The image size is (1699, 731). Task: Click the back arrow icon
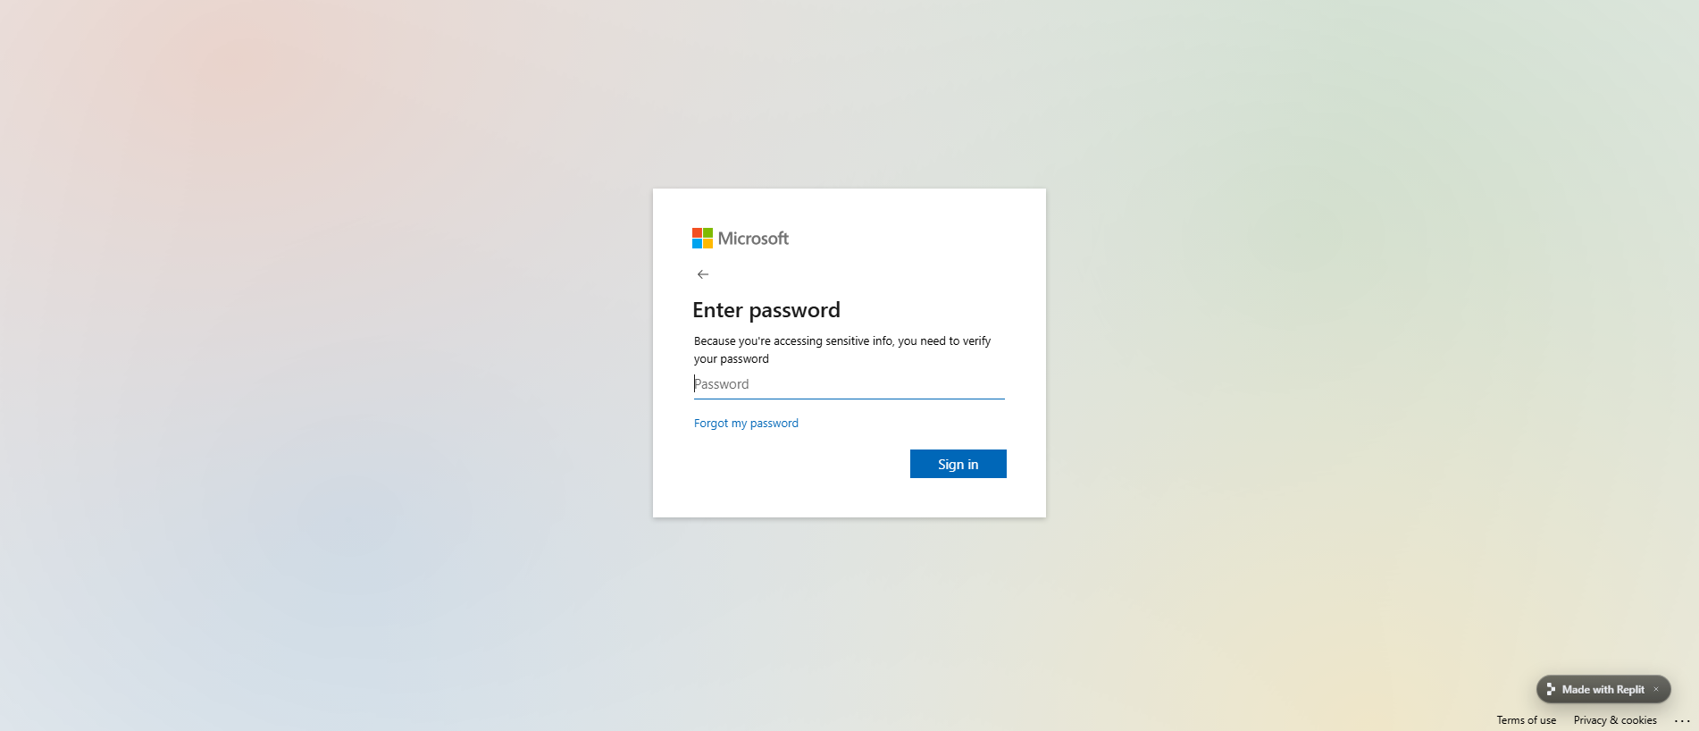(703, 274)
